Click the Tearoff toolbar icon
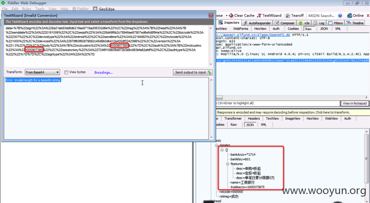Screen dimensions: 370x203 point(288,15)
